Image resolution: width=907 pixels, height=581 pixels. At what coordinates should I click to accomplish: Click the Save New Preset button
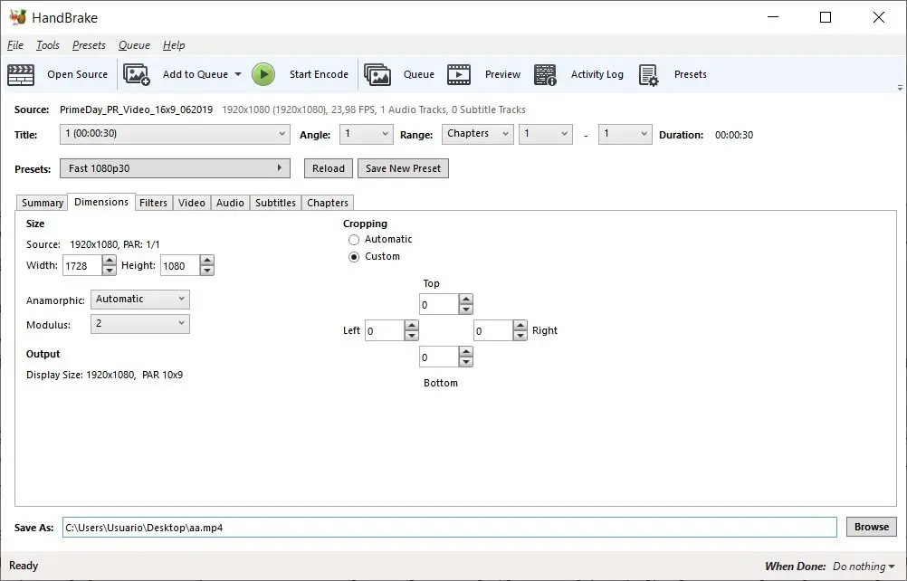click(403, 168)
